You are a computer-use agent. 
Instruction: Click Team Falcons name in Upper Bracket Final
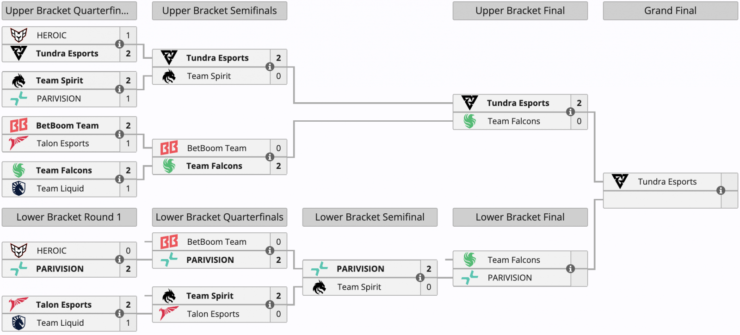pos(513,121)
